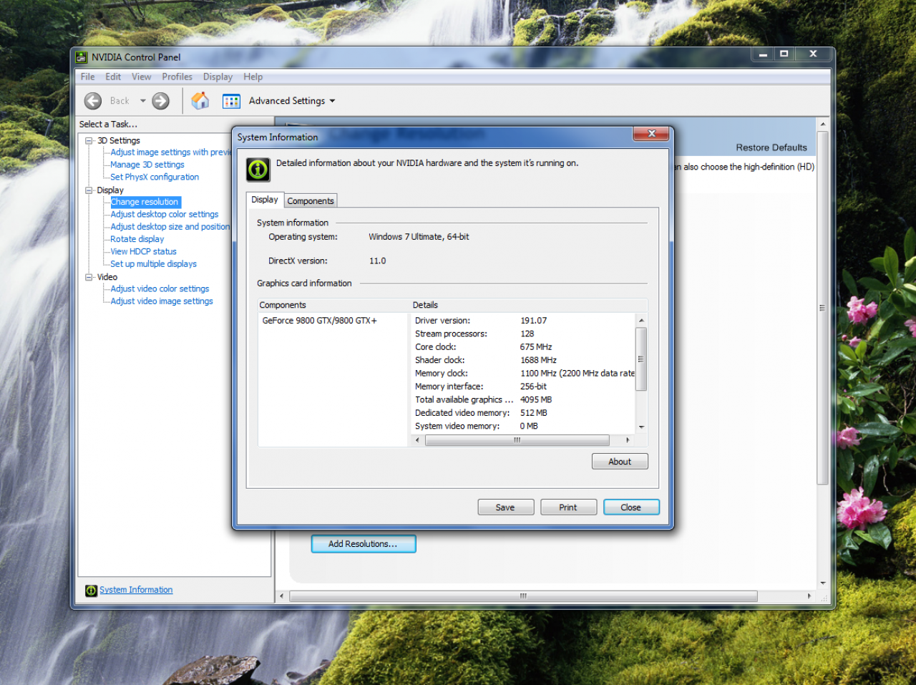Viewport: 916px width, 685px height.
Task: Open the Edit menu
Action: pyautogui.click(x=113, y=77)
